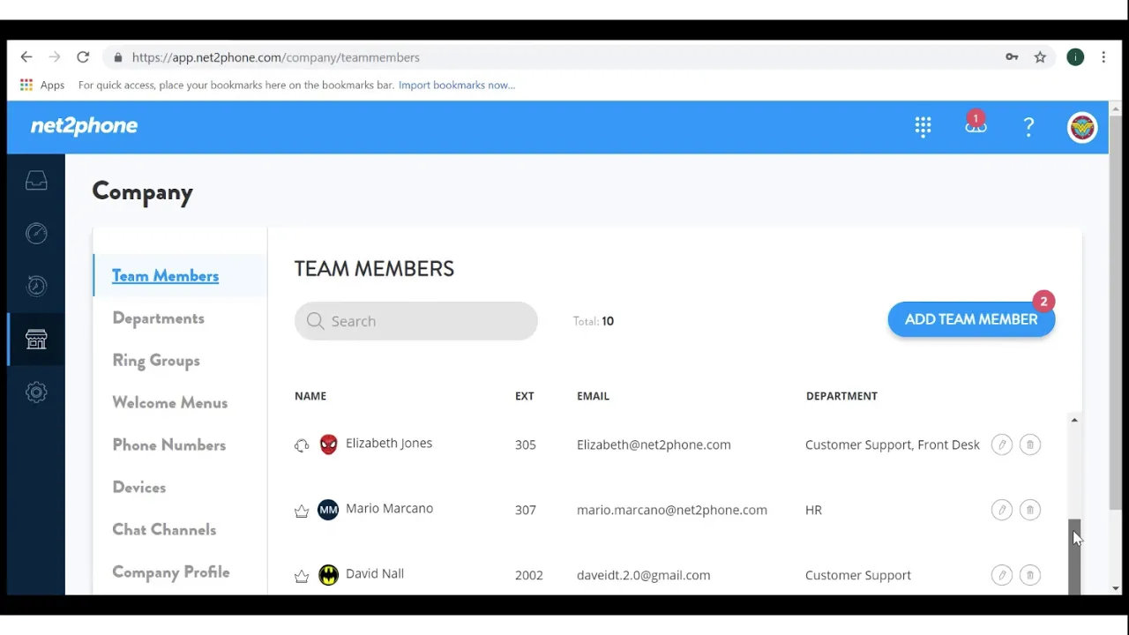
Task: Select the name Elizabeth Jones
Action: pyautogui.click(x=389, y=443)
